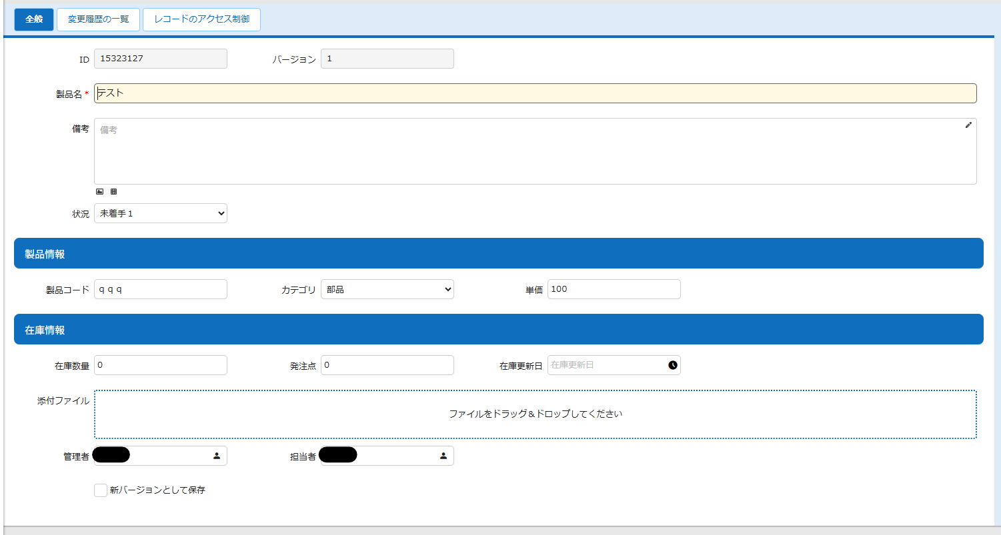Open the カテゴリ dropdown showing 部品
Image resolution: width=1001 pixels, height=535 pixels.
pyautogui.click(x=387, y=289)
